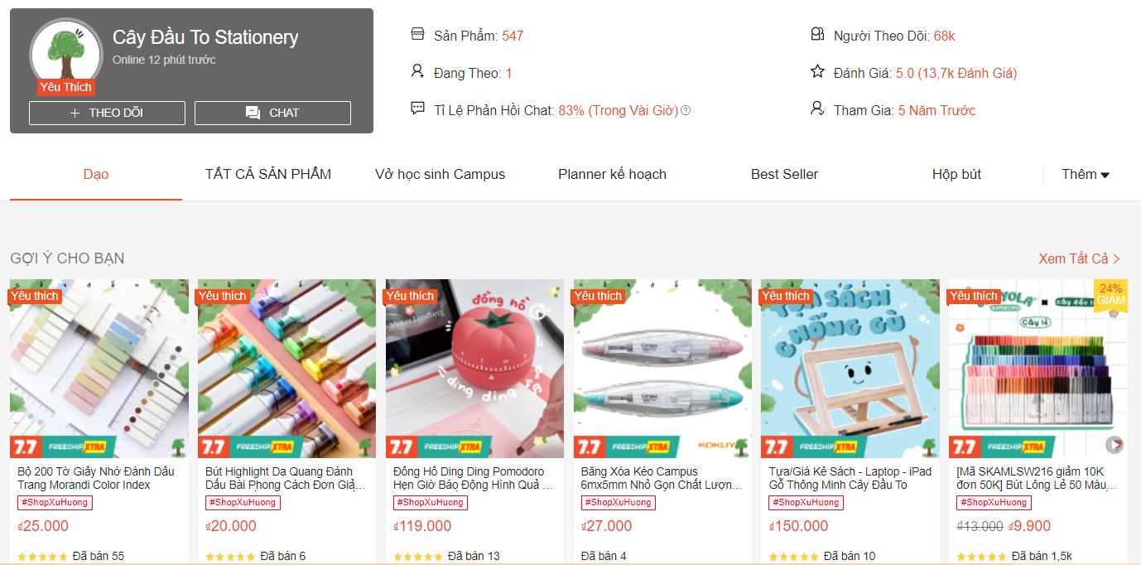
Task: Open the Best Seller tab
Action: [784, 174]
